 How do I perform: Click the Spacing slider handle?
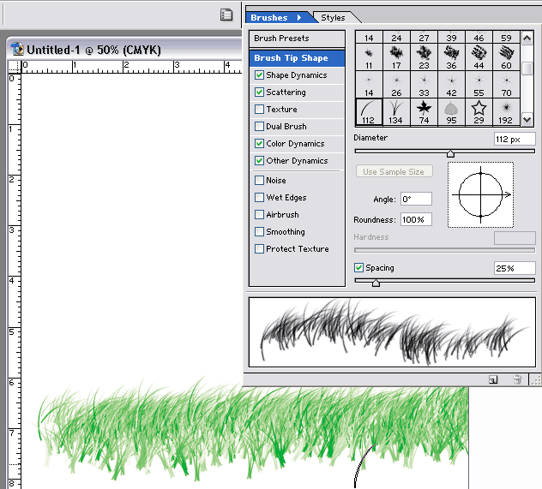[x=376, y=283]
